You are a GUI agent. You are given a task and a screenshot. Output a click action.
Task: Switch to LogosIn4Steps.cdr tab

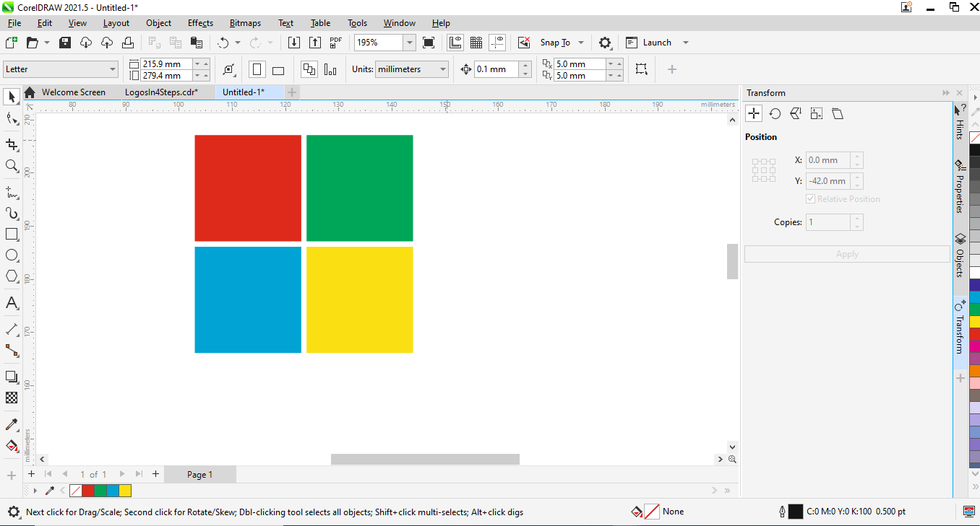(x=161, y=92)
